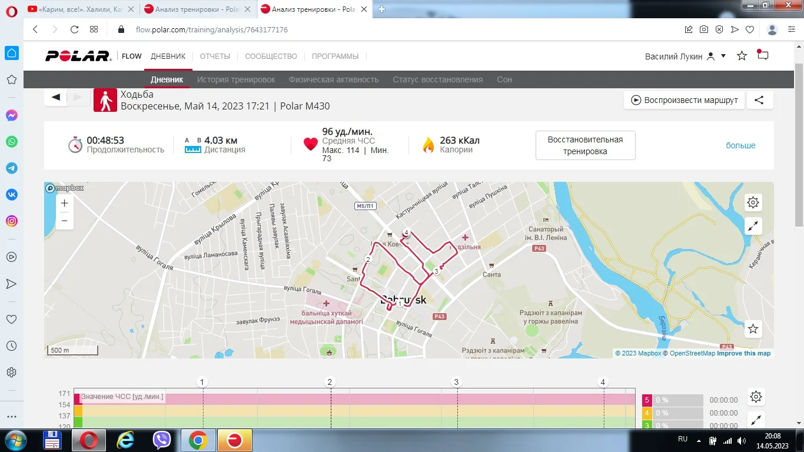Switch to История тренировок tab
The width and height of the screenshot is (804, 452).
[x=235, y=79]
